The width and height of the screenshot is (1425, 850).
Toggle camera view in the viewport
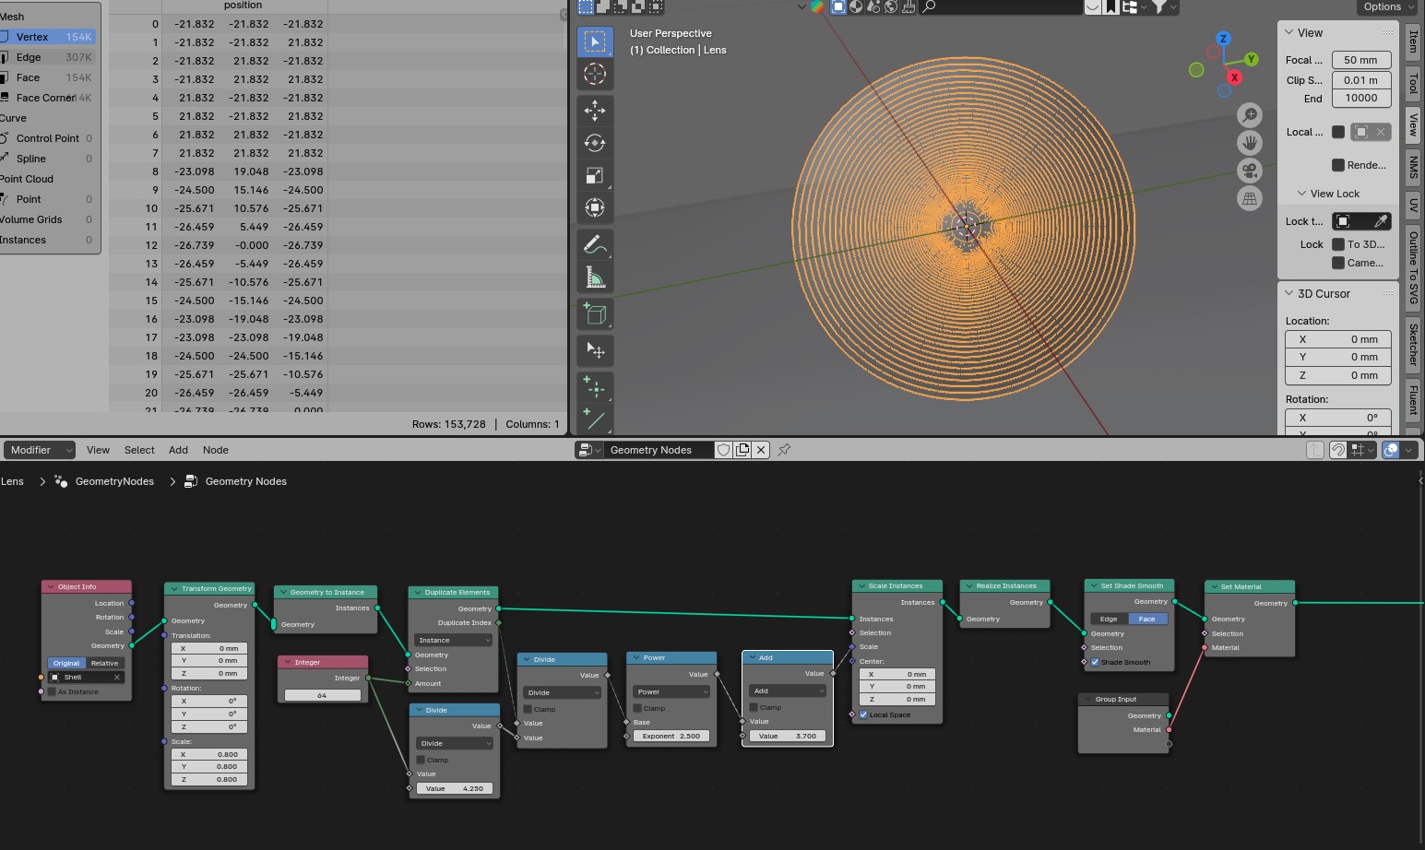pos(1250,171)
